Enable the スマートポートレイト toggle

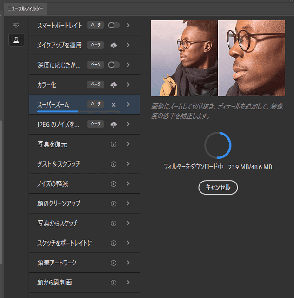point(114,25)
